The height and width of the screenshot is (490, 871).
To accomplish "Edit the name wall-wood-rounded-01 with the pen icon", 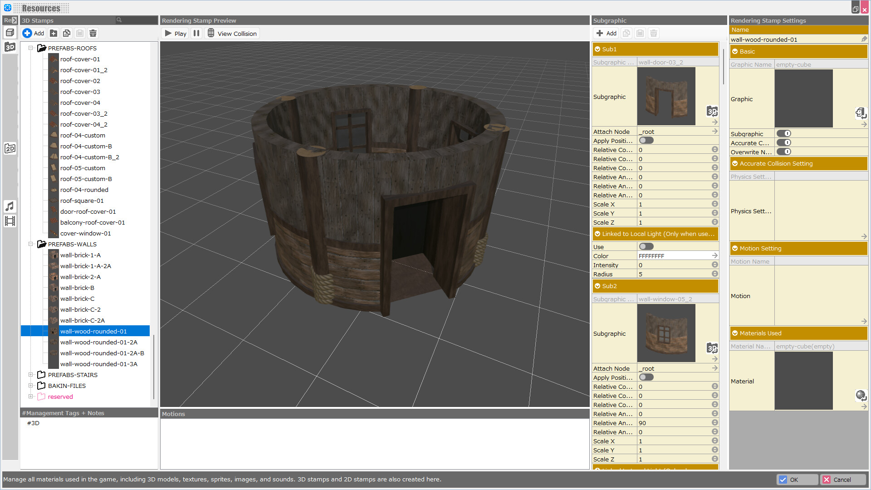I will tap(864, 39).
